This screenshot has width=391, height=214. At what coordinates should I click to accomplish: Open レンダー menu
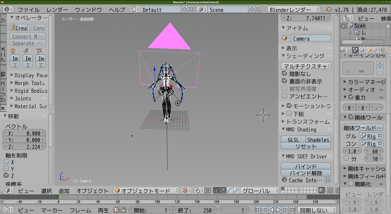click(x=57, y=9)
